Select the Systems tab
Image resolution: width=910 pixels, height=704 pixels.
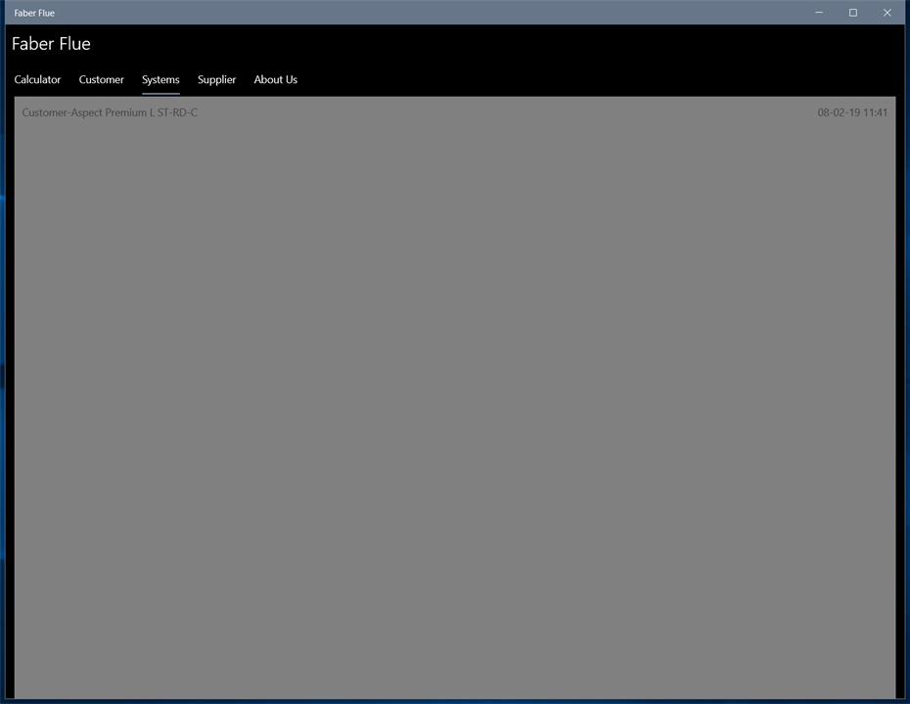coord(160,80)
